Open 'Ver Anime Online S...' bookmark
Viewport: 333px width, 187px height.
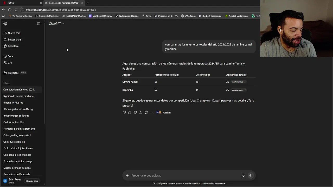[x=20, y=16]
